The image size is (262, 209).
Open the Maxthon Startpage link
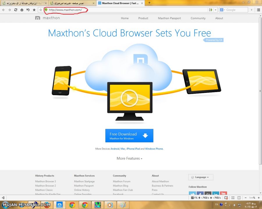(x=84, y=181)
